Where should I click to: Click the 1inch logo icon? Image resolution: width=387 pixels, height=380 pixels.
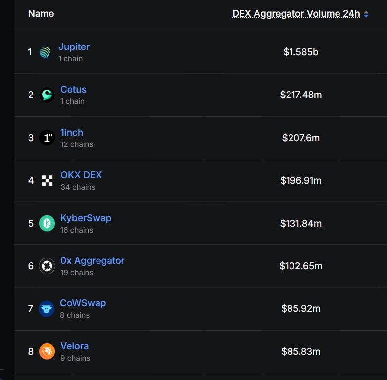tap(47, 138)
